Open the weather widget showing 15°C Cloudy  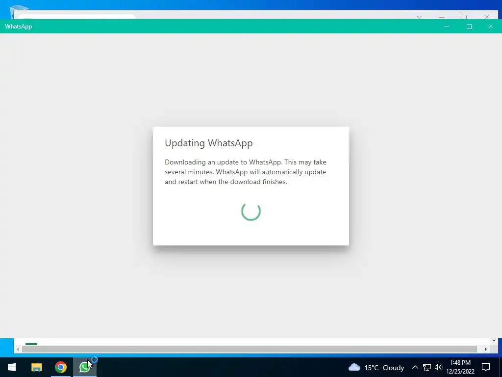click(x=376, y=367)
